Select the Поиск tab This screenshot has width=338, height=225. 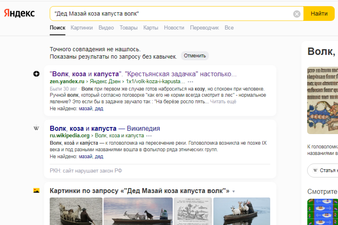(x=57, y=28)
